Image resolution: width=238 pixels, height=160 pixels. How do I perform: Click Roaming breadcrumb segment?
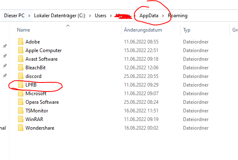[x=178, y=16]
